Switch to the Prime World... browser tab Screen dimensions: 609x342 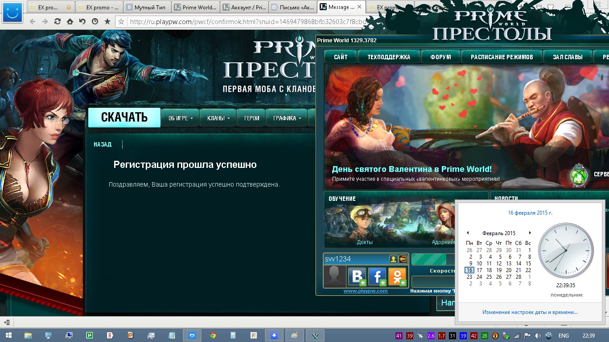tap(195, 7)
